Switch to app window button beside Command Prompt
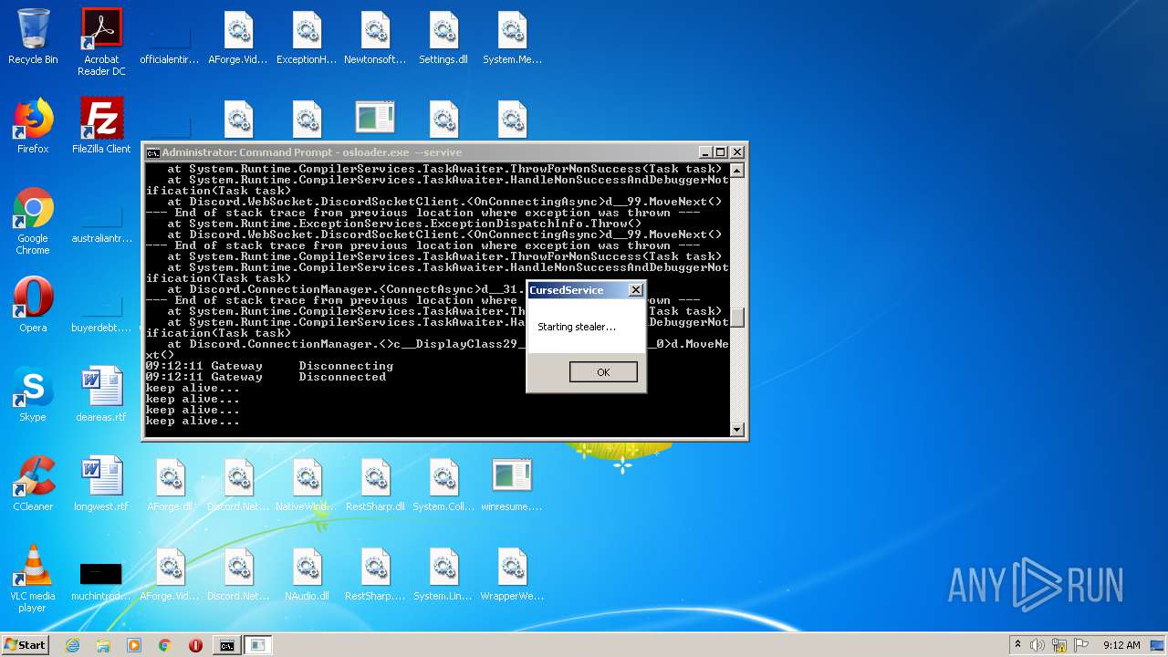The height and width of the screenshot is (657, 1168). [258, 645]
